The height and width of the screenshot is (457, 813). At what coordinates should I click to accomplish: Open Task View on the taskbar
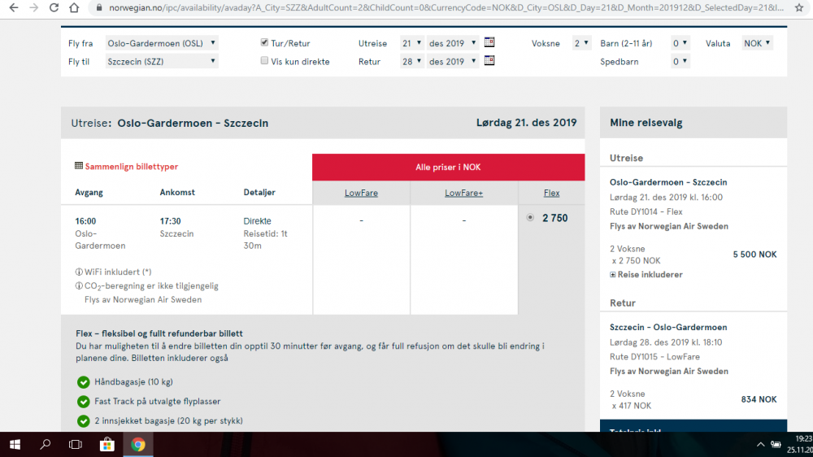[76, 445]
